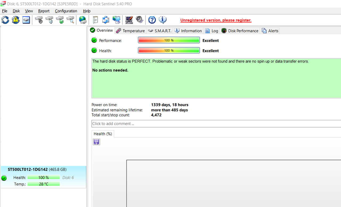Click the Performance 100 % gradient bar

point(169,40)
